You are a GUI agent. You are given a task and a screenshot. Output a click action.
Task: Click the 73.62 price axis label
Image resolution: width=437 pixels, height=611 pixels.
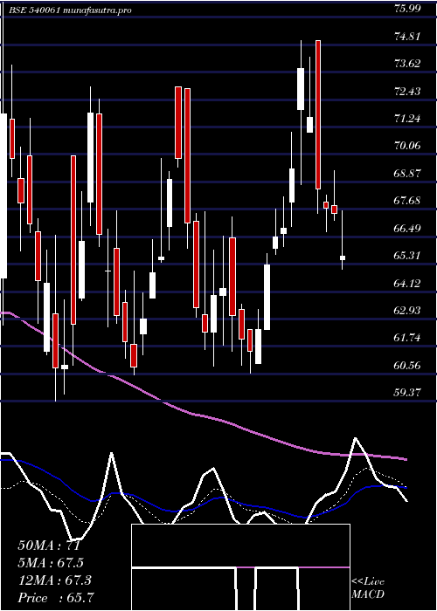coord(407,64)
